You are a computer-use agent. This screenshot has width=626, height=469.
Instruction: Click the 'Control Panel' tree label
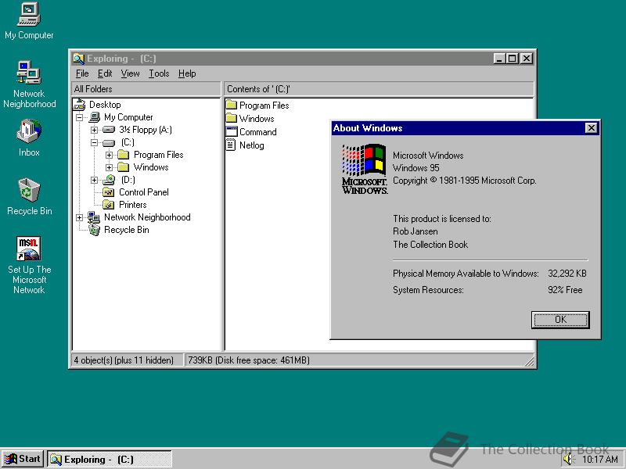point(144,192)
